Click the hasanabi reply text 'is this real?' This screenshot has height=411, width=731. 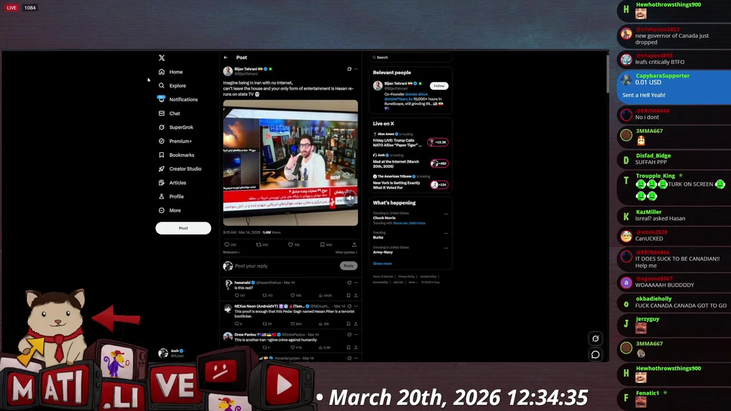pyautogui.click(x=244, y=288)
